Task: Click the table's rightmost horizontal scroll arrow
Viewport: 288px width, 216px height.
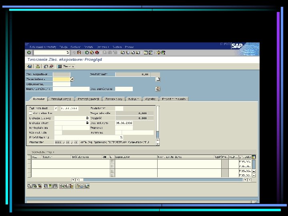Action: [250, 180]
